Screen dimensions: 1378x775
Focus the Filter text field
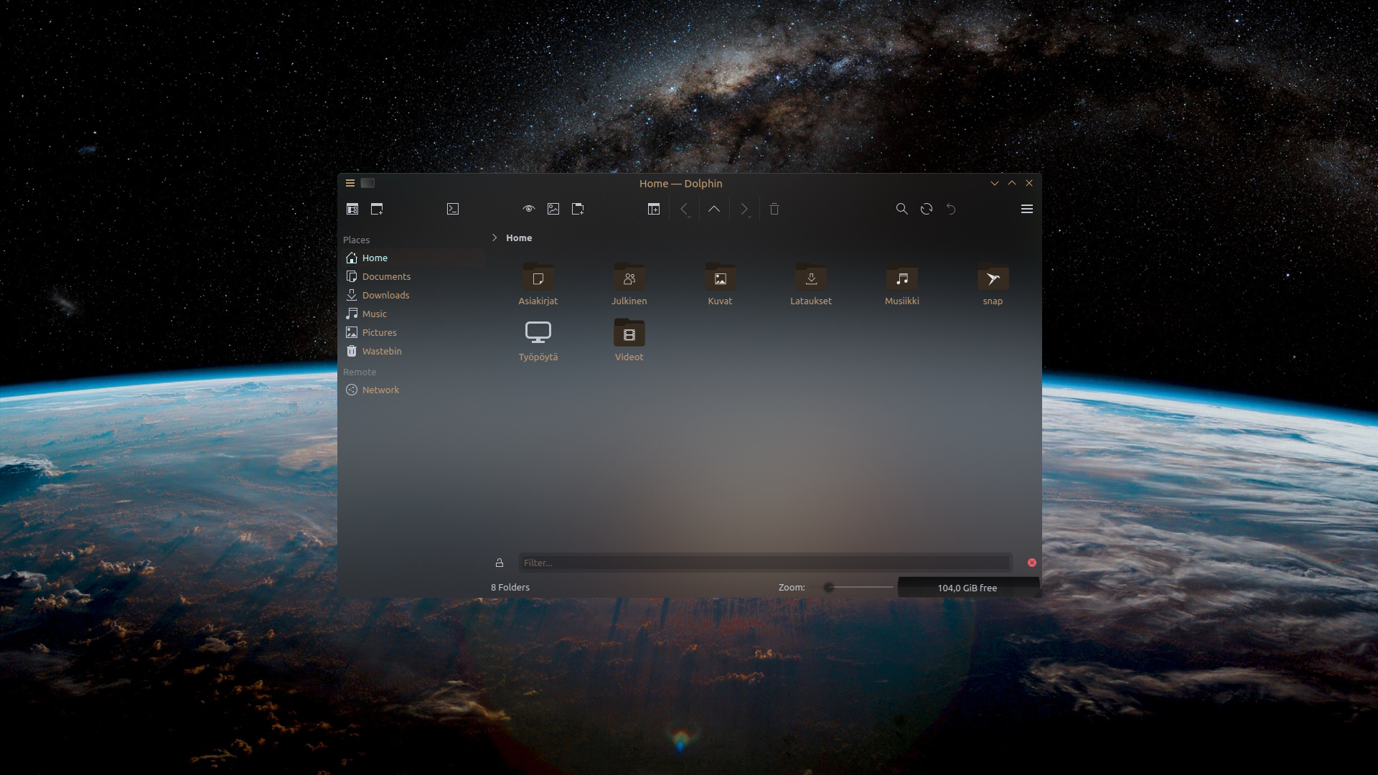(765, 563)
